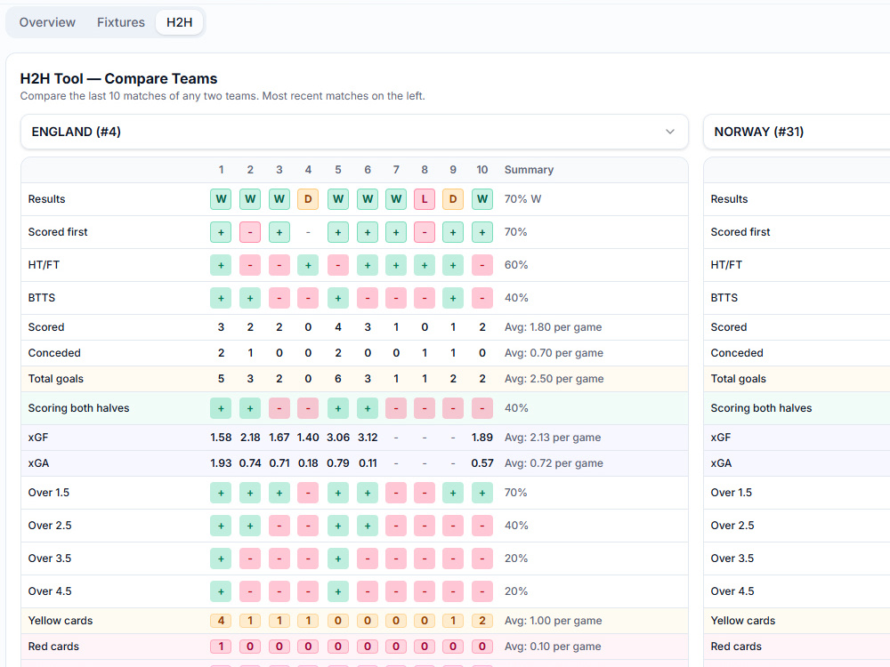The height and width of the screenshot is (667, 890).
Task: Click match 3 W result badge
Action: click(x=279, y=199)
